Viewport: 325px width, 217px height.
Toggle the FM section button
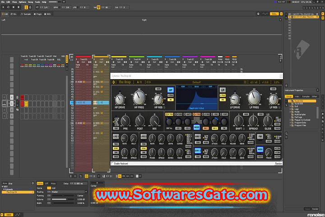tap(260, 137)
